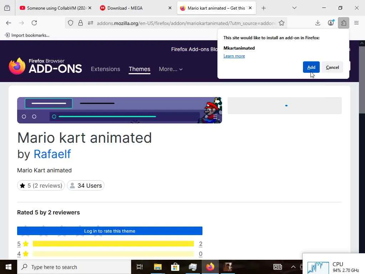365x274 pixels.
Task: Click the 34 Users badge
Action: pos(86,186)
